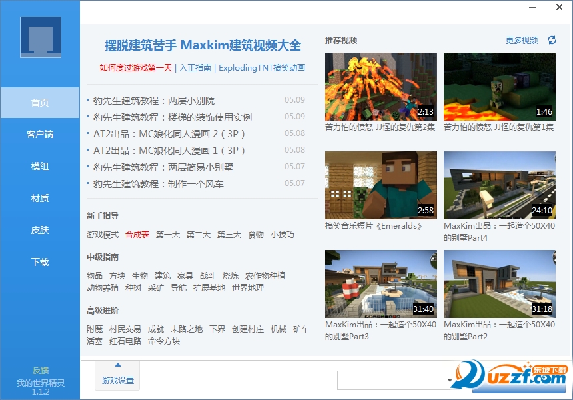Screen dimensions: 573x400
Task: Open 矿车 guide link
Action: (301, 329)
